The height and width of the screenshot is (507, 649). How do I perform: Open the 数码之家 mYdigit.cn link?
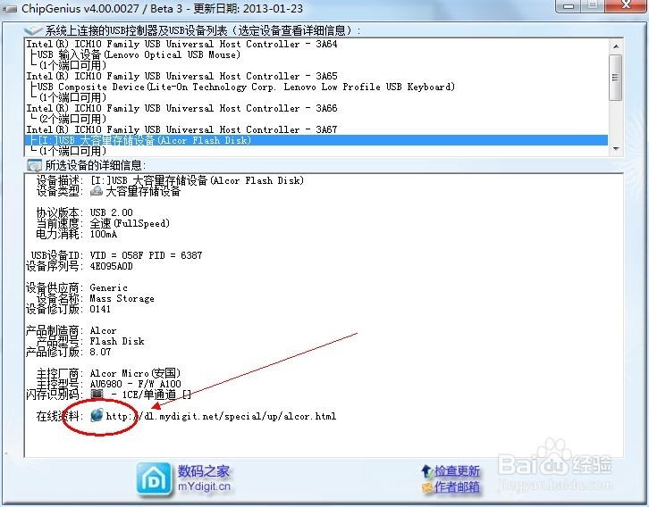click(x=204, y=478)
